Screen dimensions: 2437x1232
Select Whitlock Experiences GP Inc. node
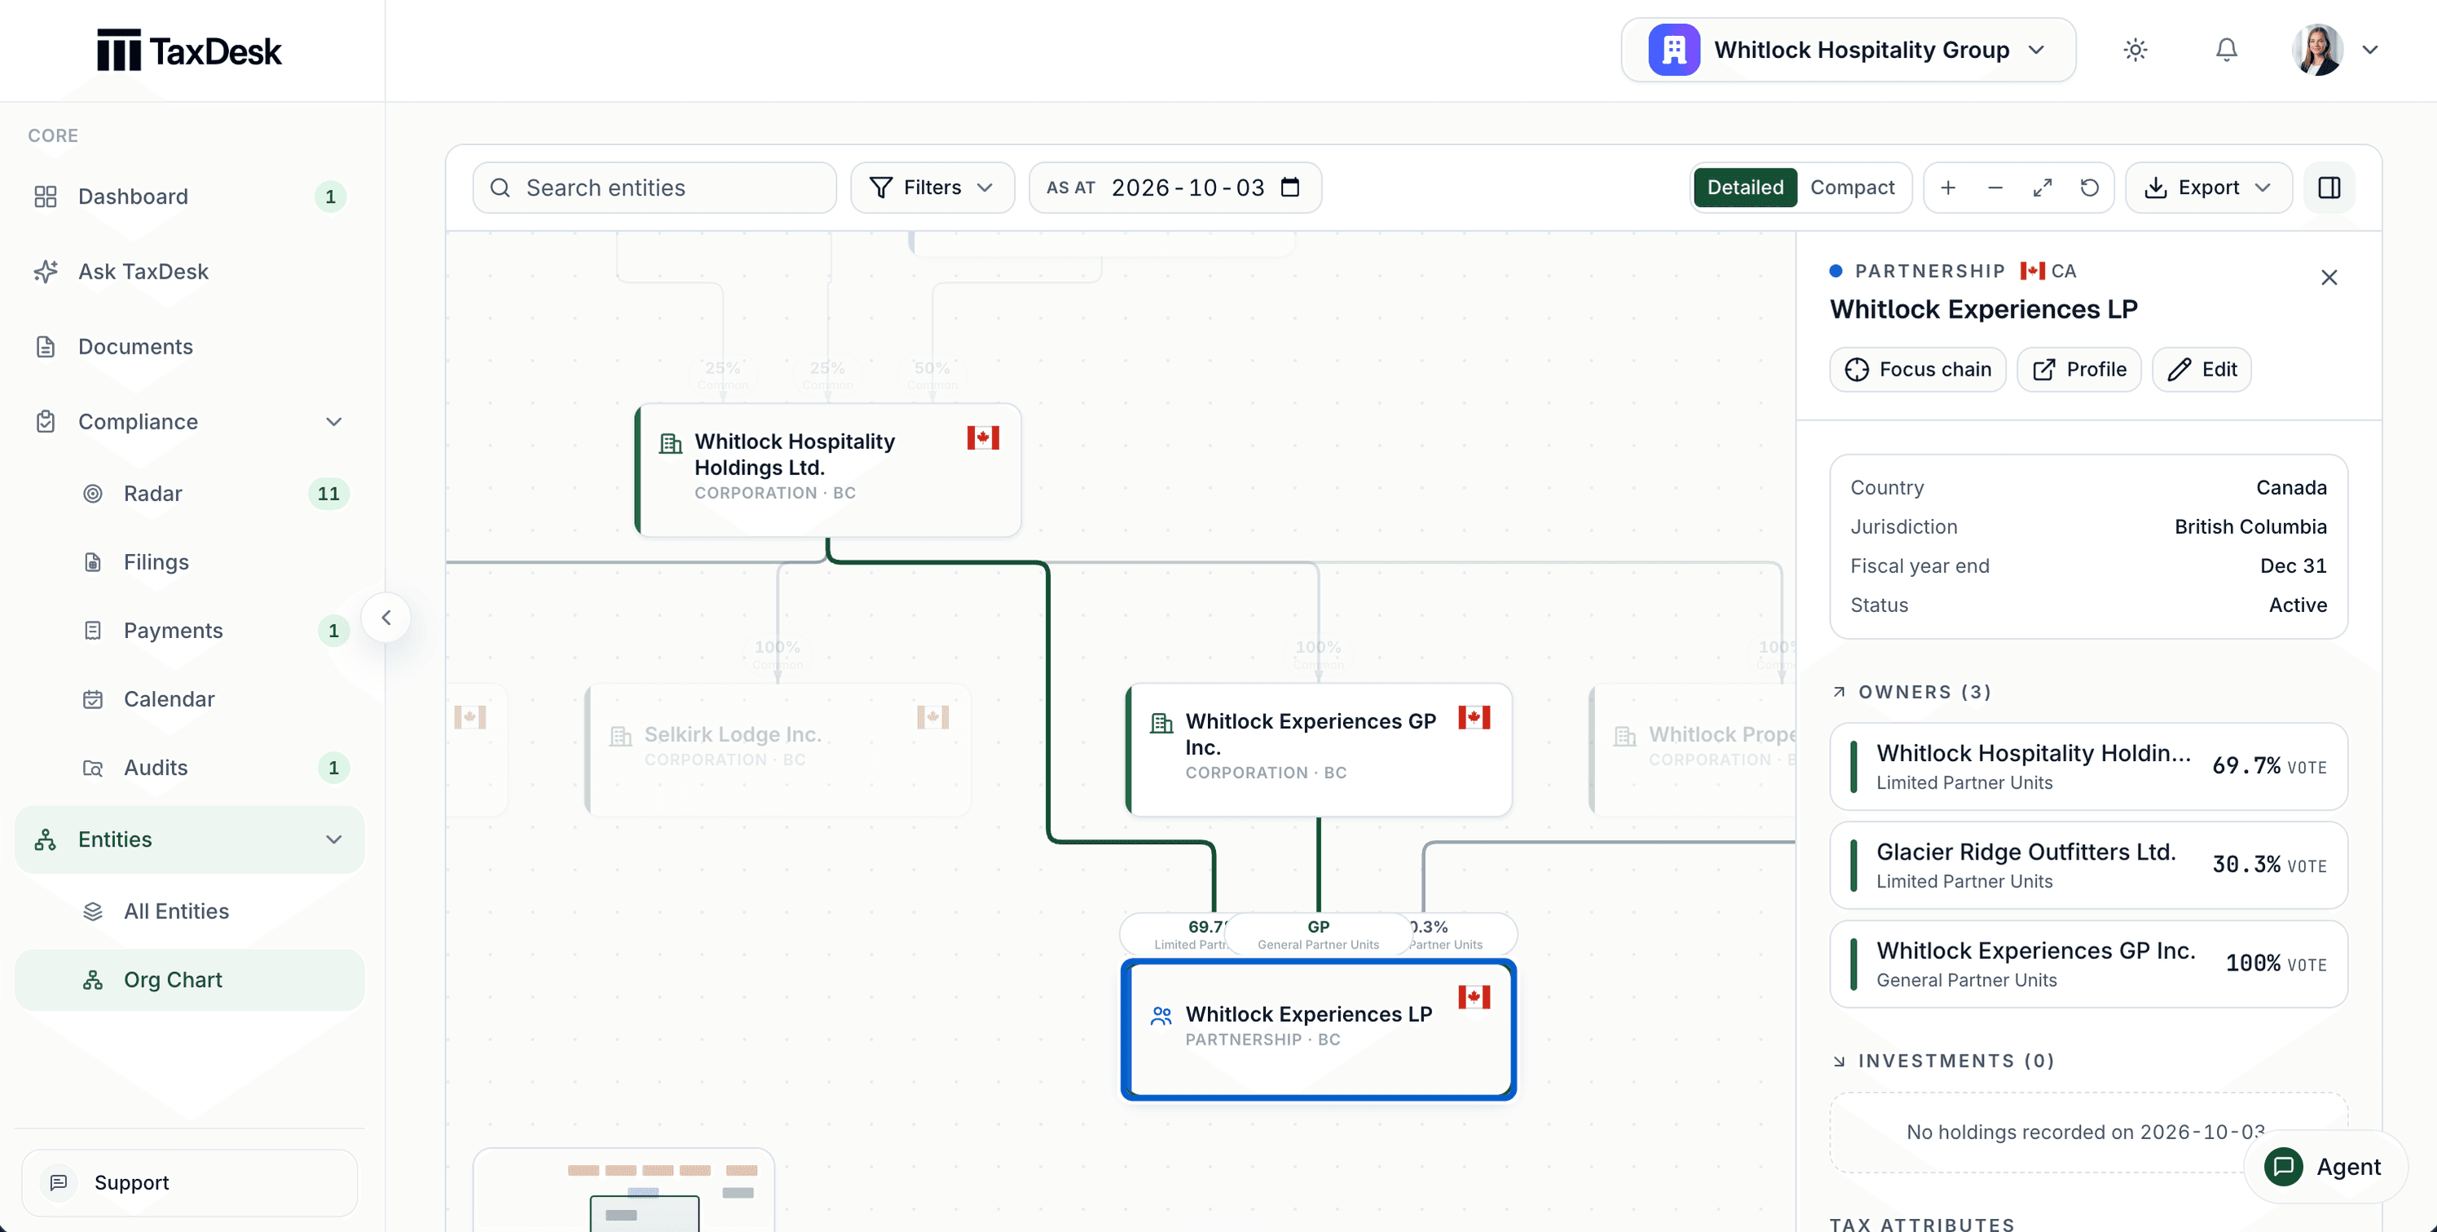(1318, 750)
